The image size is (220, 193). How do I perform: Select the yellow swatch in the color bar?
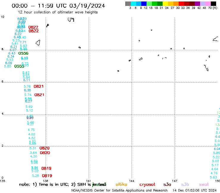165,4
